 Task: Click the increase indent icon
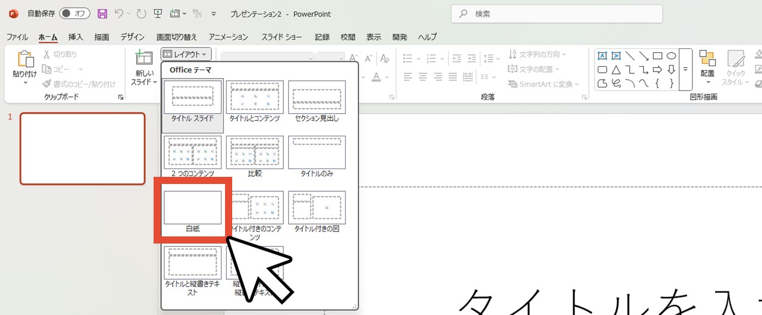473,58
